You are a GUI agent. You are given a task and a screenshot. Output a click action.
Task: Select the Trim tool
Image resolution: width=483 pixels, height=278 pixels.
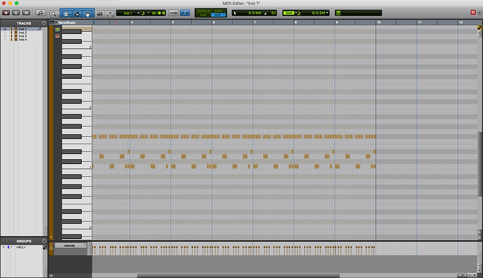pos(66,14)
